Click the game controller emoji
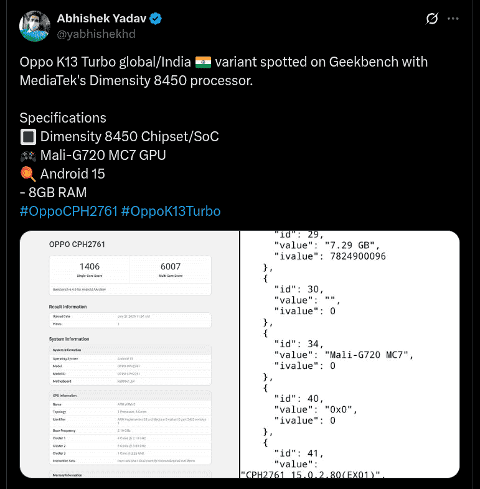 28,156
